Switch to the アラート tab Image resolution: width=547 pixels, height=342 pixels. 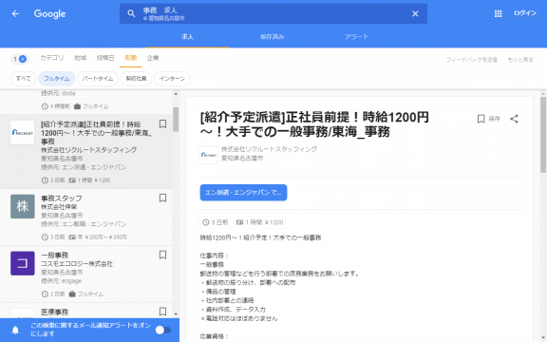tap(356, 37)
